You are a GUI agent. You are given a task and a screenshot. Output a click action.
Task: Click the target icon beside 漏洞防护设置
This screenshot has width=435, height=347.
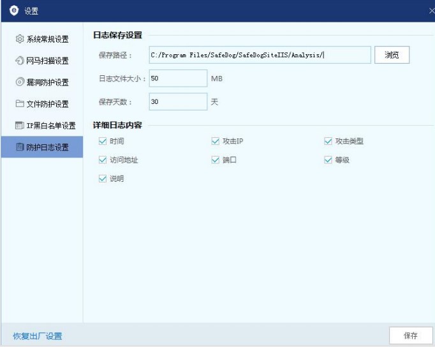[x=19, y=82]
